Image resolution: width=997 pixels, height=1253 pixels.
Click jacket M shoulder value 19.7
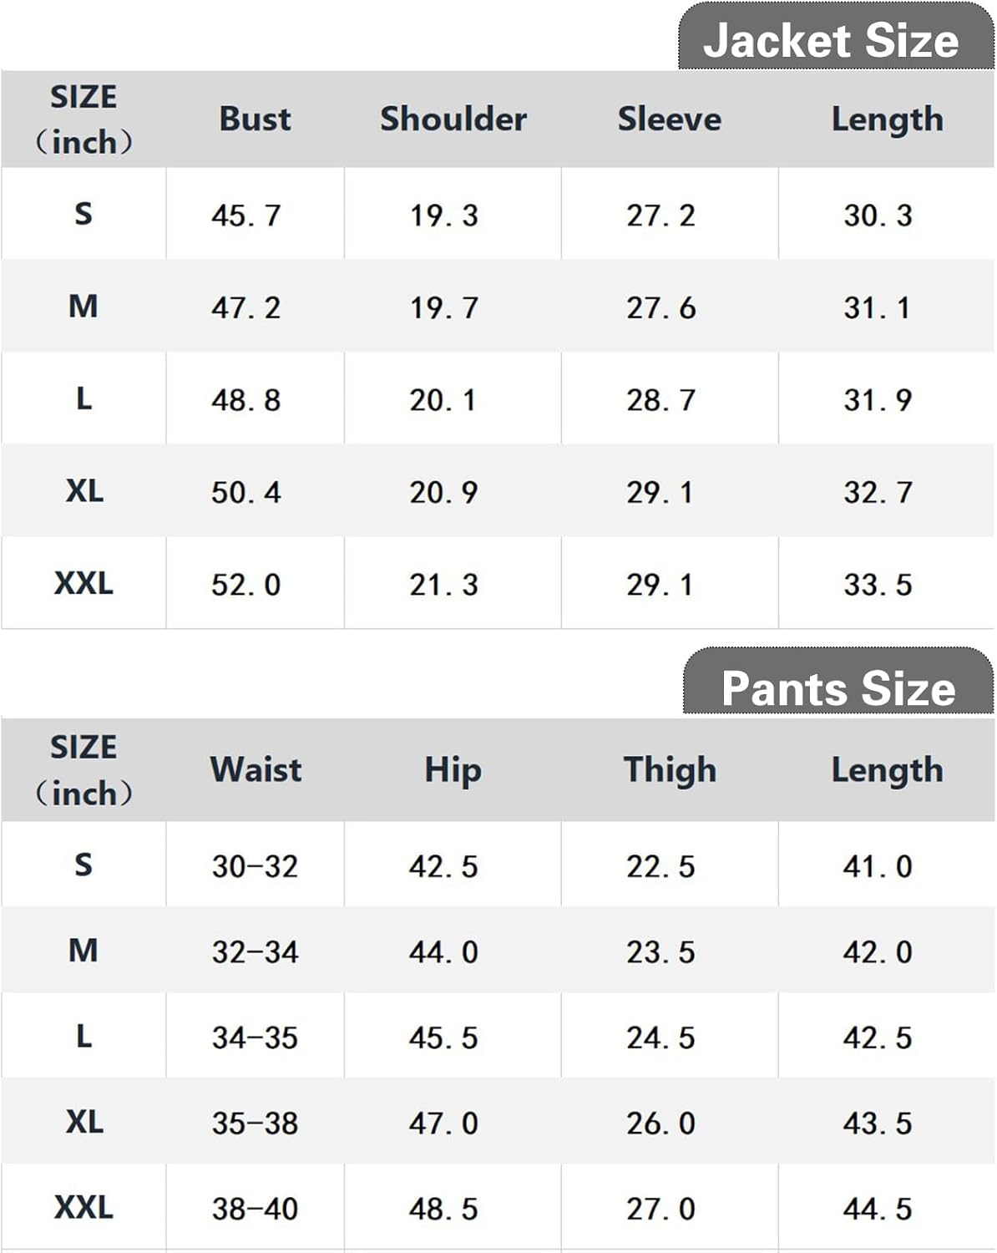coord(443,308)
